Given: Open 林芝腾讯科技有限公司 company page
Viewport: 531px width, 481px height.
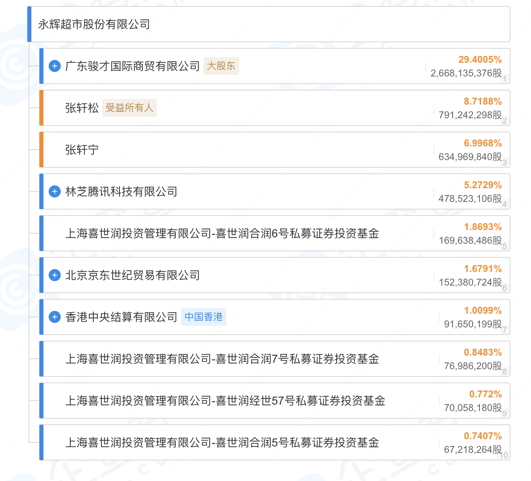Looking at the screenshot, I should 121,191.
